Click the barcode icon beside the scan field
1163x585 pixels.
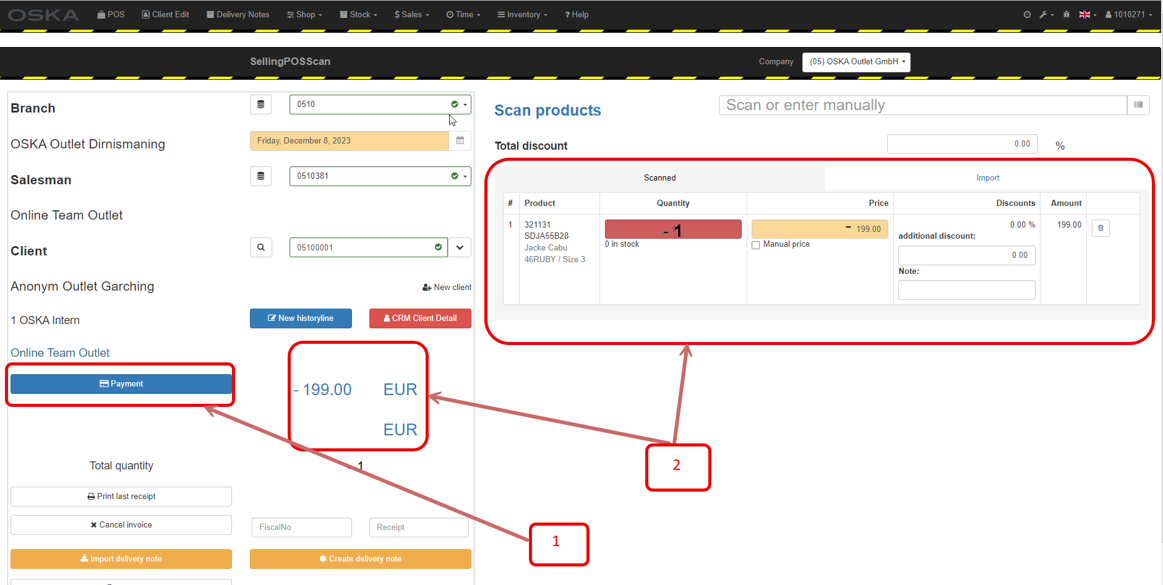(x=1138, y=105)
